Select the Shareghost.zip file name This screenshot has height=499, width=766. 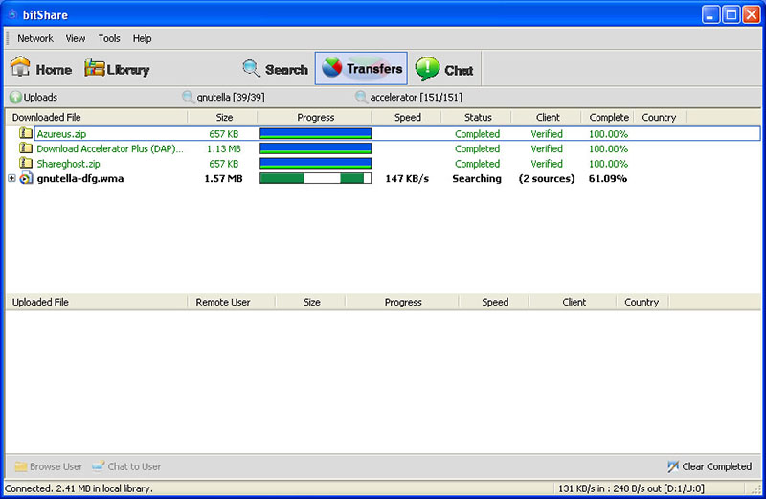point(68,164)
